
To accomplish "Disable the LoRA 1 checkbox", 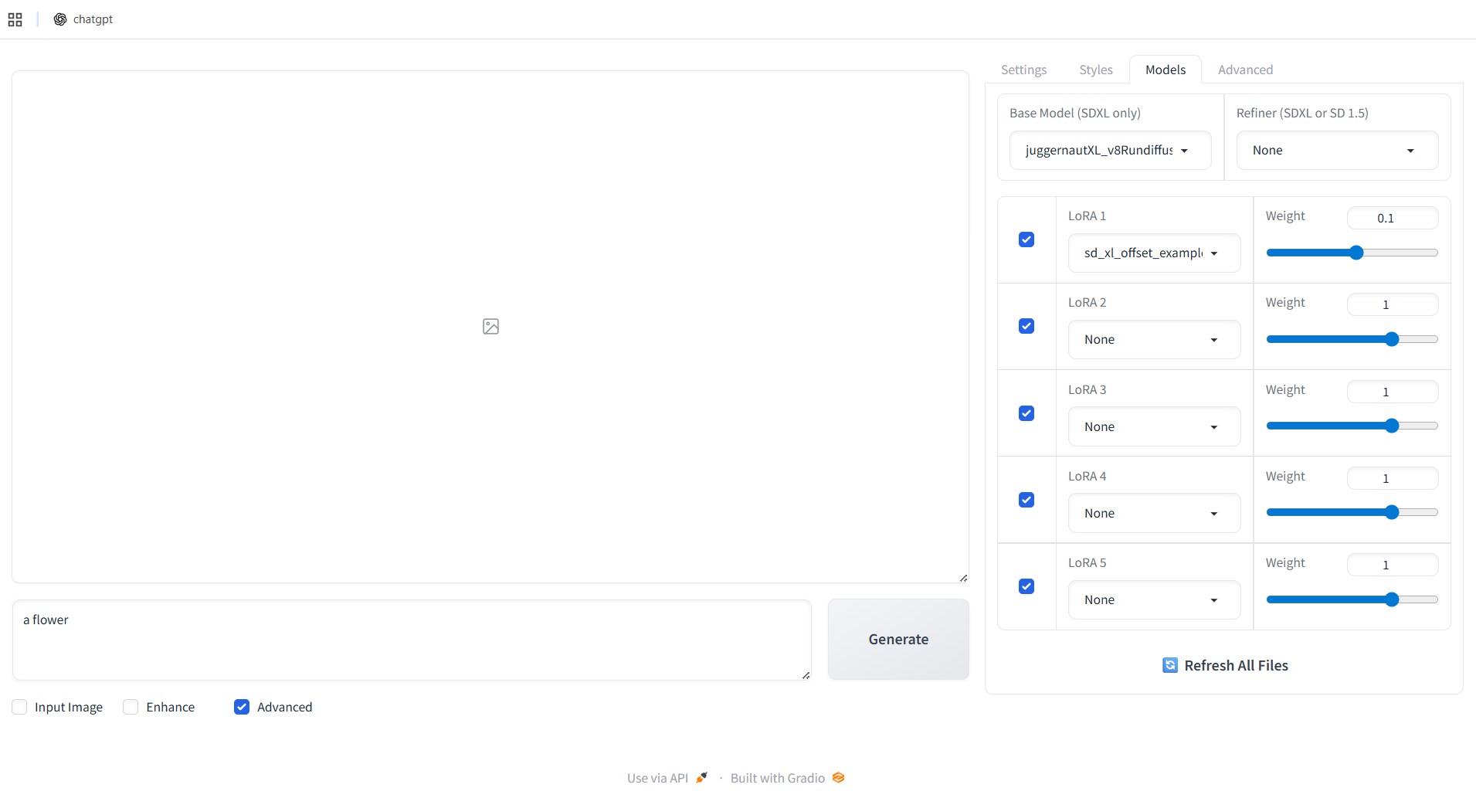I will click(1026, 239).
